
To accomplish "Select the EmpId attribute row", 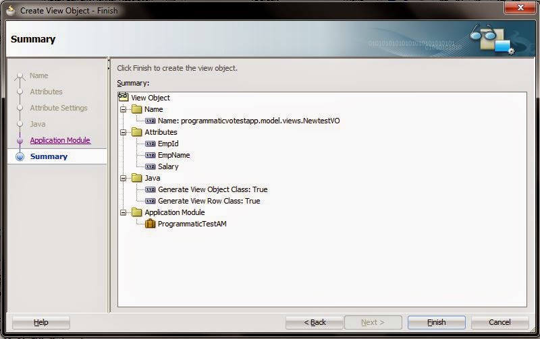I will pos(168,144).
